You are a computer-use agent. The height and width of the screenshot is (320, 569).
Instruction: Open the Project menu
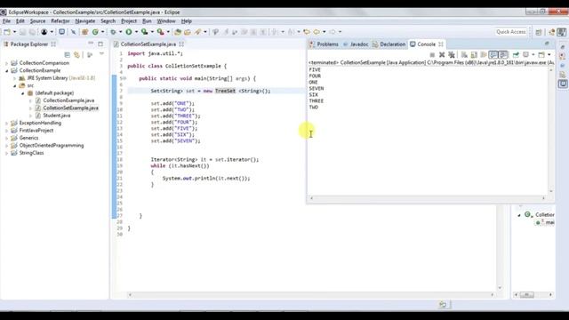click(129, 21)
